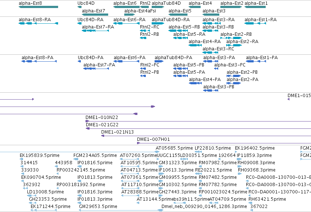Viewport: 311px width, 212px height.
Task: Click the alpha-Est5-RA transcript label
Action: point(189,34)
